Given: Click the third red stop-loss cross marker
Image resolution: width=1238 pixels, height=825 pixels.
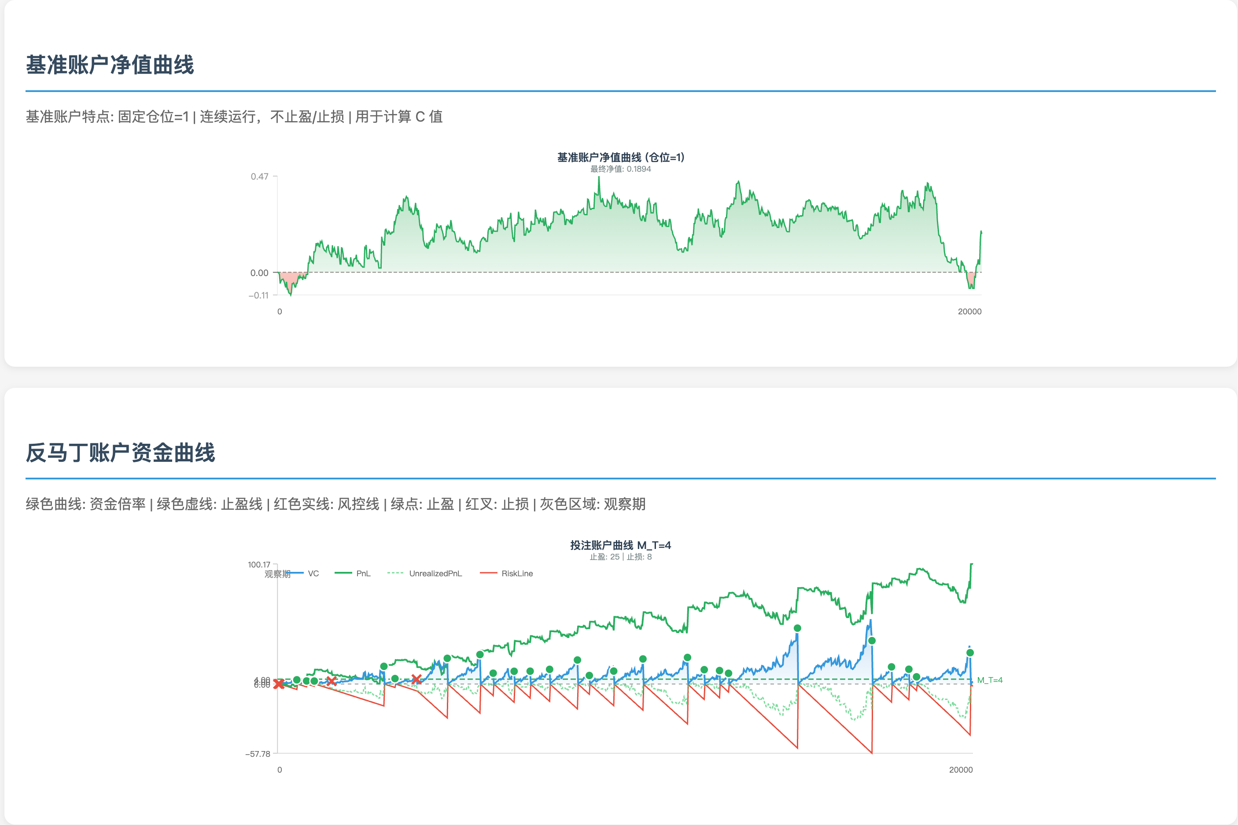Looking at the screenshot, I should [416, 679].
